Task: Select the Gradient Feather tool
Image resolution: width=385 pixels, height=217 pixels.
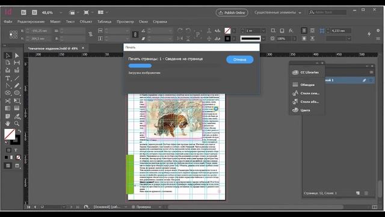Action: 17,108
